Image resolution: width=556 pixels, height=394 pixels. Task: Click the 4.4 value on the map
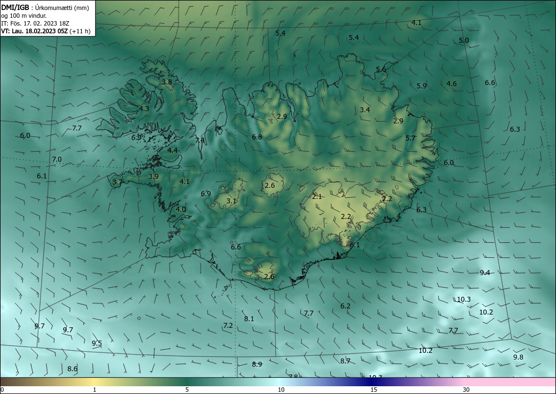tap(172, 151)
